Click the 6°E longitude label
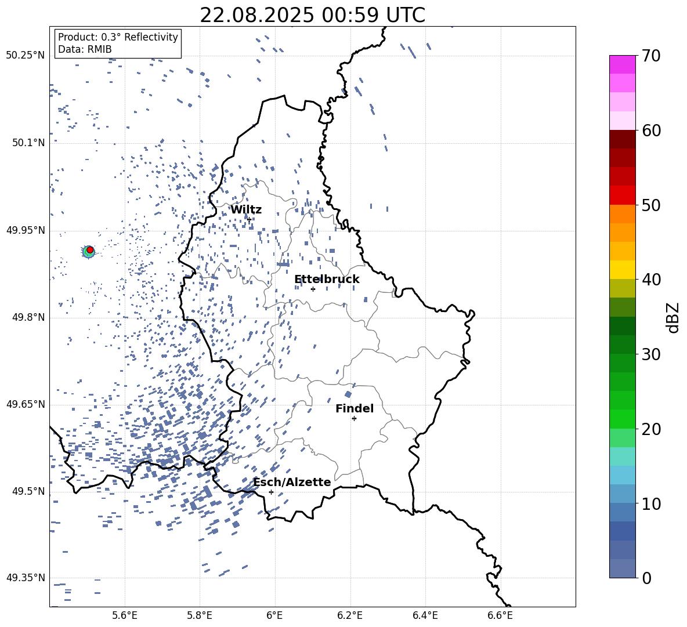This screenshot has width=687, height=627. click(x=274, y=615)
